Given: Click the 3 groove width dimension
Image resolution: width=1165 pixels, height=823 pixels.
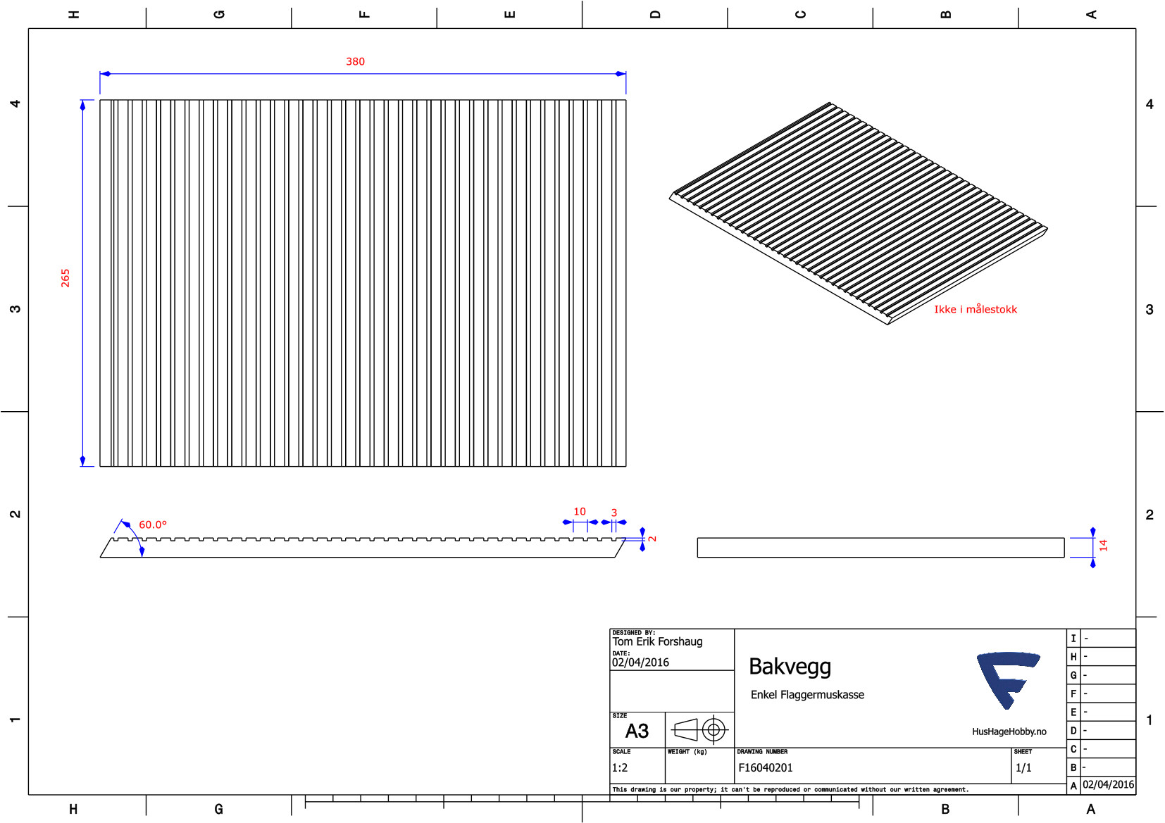Looking at the screenshot, I should coord(614,513).
